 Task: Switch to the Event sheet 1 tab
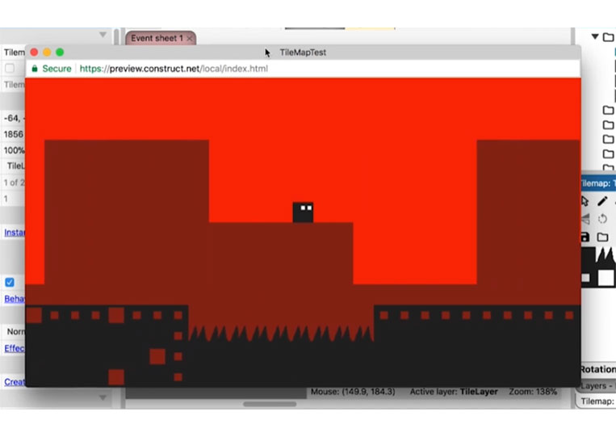click(x=157, y=38)
